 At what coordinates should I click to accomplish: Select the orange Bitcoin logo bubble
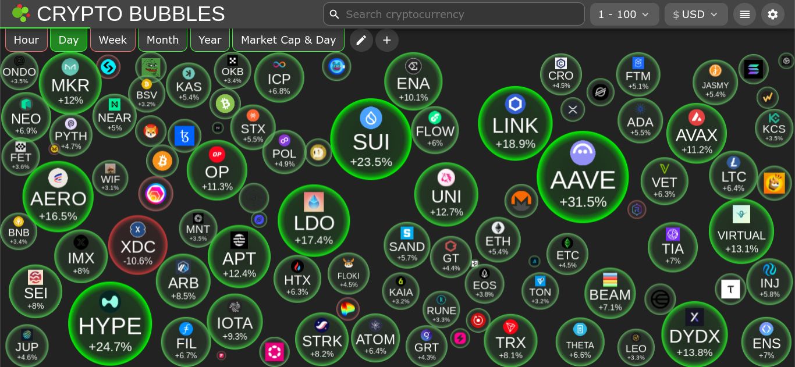[162, 161]
